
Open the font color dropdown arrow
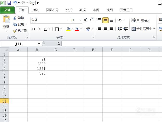pyautogui.click(x=81, y=29)
